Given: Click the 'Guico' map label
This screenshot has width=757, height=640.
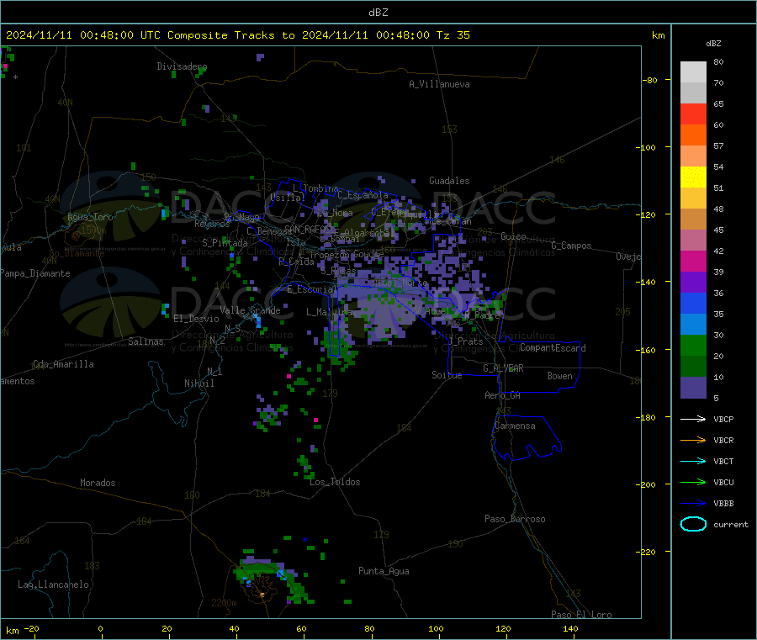Looking at the screenshot, I should (513, 236).
